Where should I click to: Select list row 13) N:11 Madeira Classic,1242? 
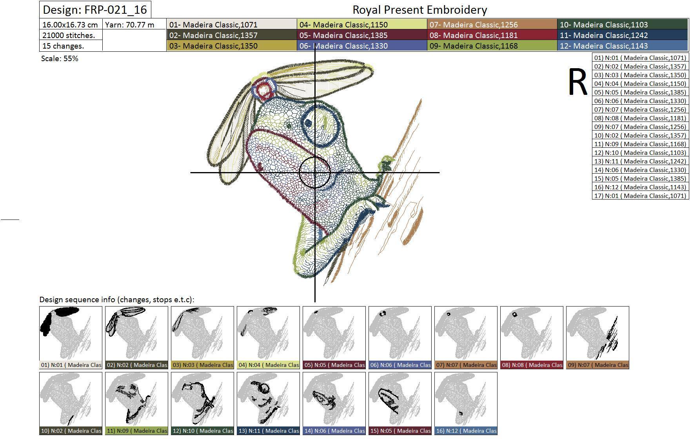640,161
